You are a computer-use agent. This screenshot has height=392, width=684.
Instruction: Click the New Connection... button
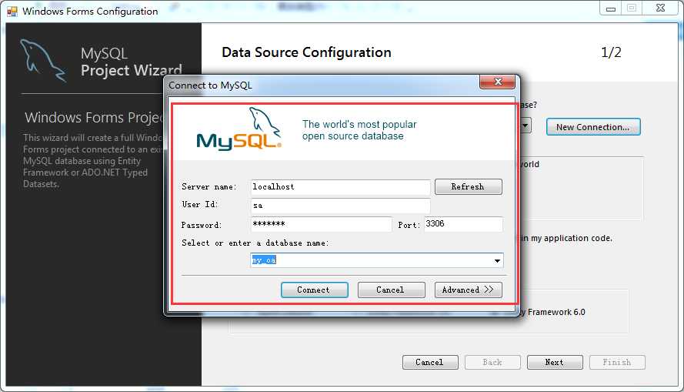(593, 127)
